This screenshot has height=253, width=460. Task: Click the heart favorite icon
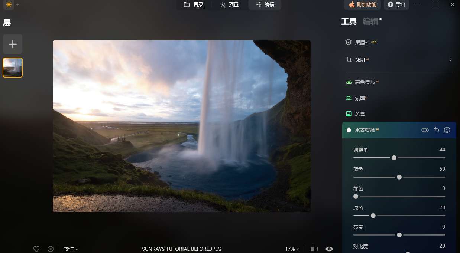(x=36, y=249)
